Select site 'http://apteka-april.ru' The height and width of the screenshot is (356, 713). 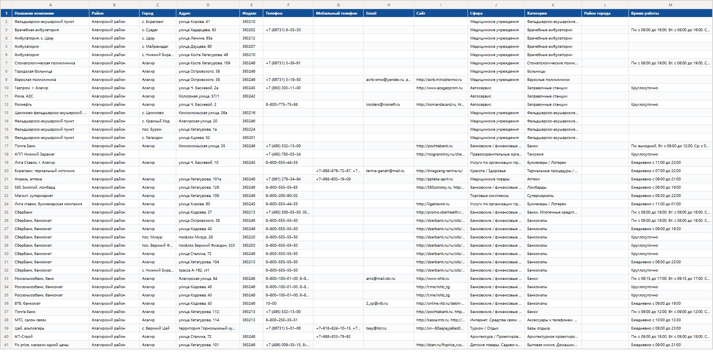pyautogui.click(x=441, y=179)
